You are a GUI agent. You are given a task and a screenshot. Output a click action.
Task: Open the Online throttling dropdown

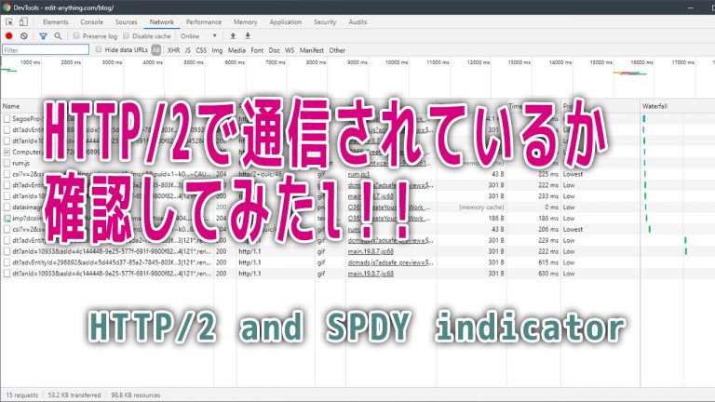coord(201,35)
